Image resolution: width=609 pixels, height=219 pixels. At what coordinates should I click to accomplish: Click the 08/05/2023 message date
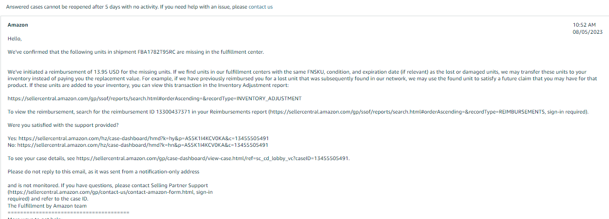(x=588, y=32)
